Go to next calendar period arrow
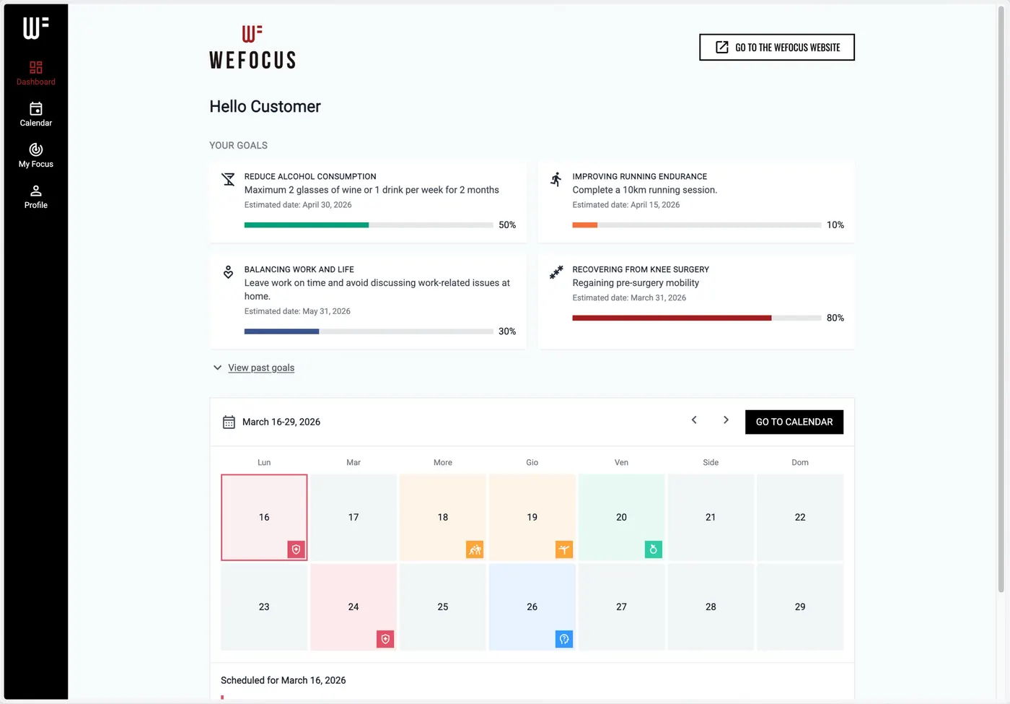Viewport: 1010px width, 704px height. point(726,420)
